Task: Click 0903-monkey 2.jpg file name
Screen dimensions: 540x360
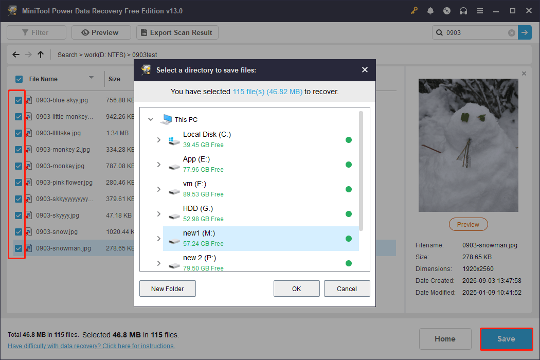Action: coord(63,150)
